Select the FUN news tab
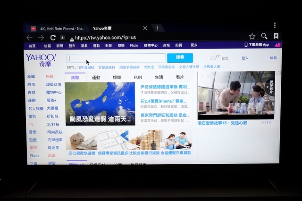 [138, 77]
